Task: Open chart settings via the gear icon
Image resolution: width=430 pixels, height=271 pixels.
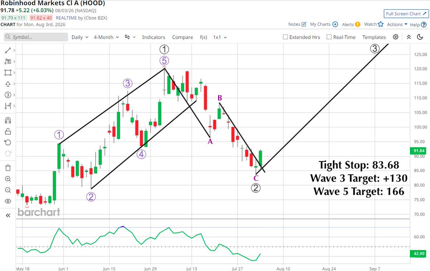Action: (x=396, y=37)
